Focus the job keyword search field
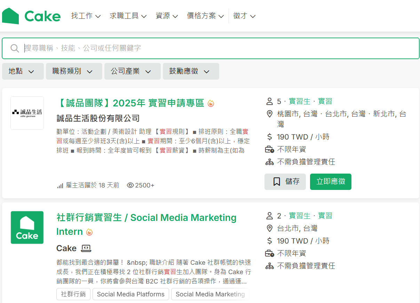The image size is (420, 303). coord(211,48)
